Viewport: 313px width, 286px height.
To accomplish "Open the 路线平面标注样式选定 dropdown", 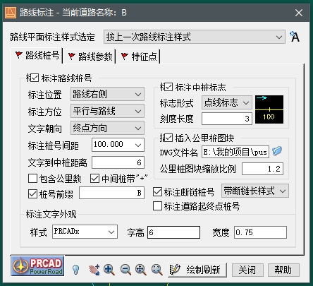I will coord(195,37).
